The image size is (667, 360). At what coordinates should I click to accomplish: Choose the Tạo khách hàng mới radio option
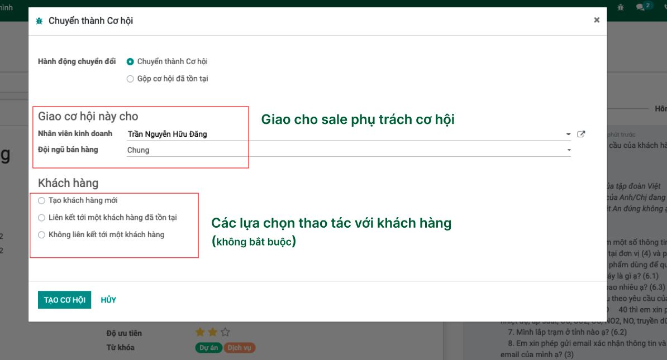(41, 200)
